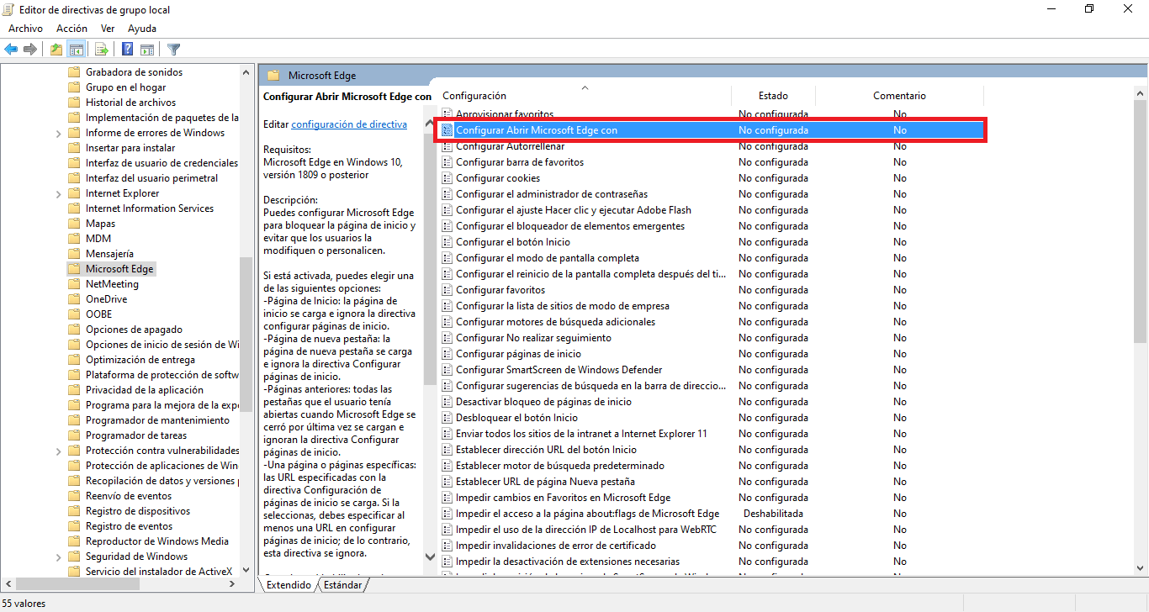Click the Forward arrow toolbar icon
This screenshot has height=612, width=1149.
(x=30, y=50)
